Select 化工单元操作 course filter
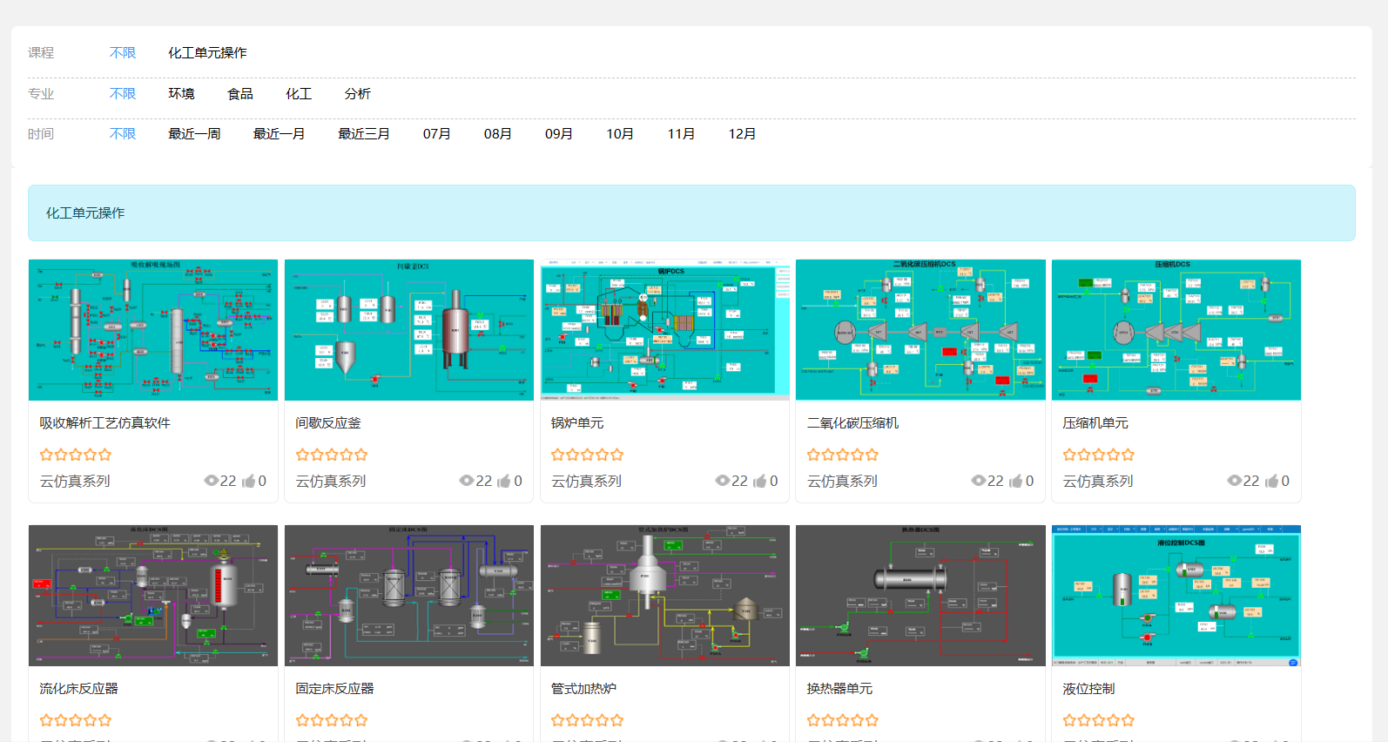1388x742 pixels. pos(207,52)
